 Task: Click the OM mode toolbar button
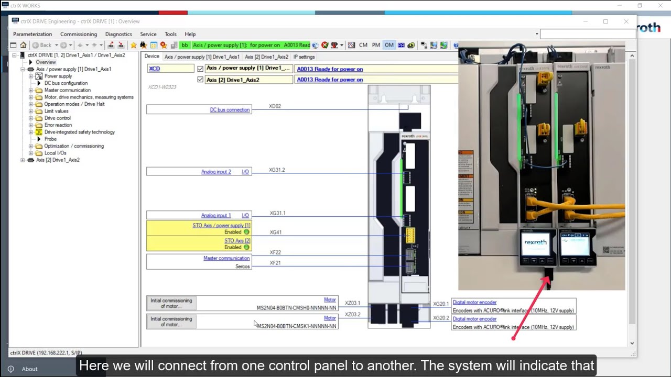tap(389, 45)
